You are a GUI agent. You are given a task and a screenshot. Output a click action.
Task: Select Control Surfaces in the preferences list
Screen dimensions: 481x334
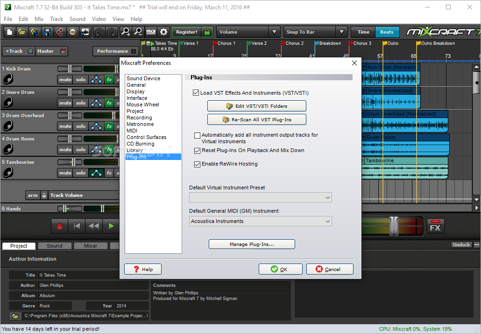146,137
